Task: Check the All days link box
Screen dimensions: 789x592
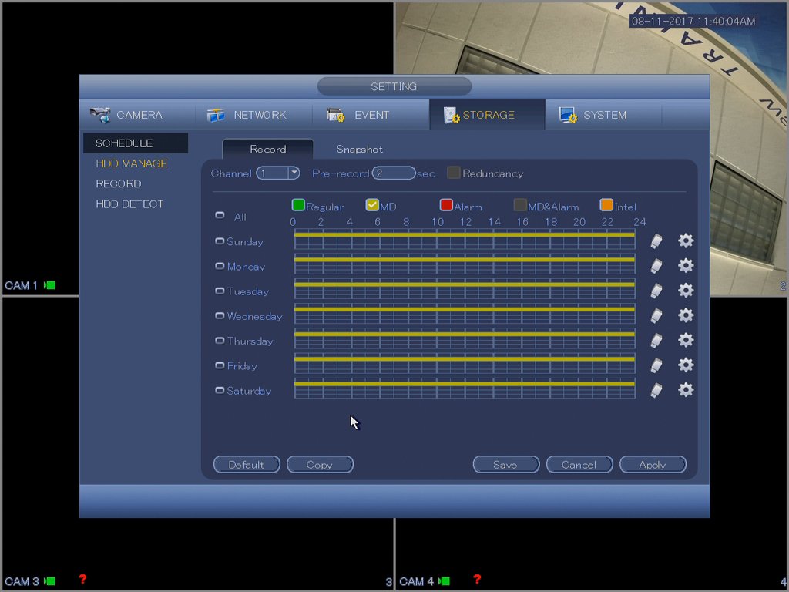Action: pos(220,216)
